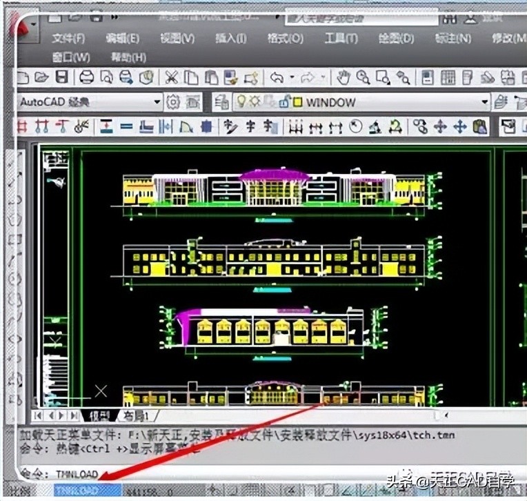The width and height of the screenshot is (527, 501).
Task: Expand the AutoCAD 经典 workspace dropdown
Action: (x=157, y=102)
